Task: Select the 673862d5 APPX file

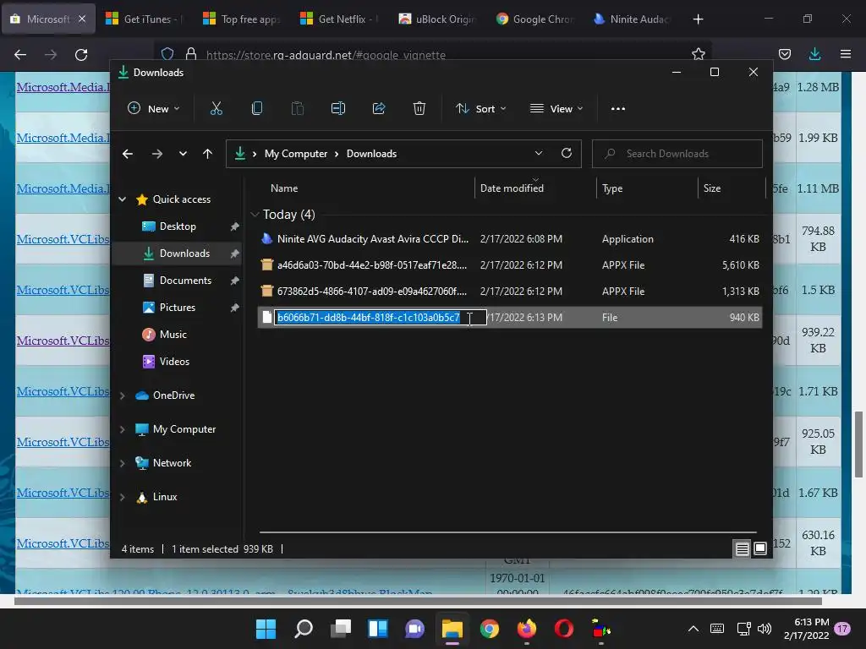Action: (x=510, y=291)
